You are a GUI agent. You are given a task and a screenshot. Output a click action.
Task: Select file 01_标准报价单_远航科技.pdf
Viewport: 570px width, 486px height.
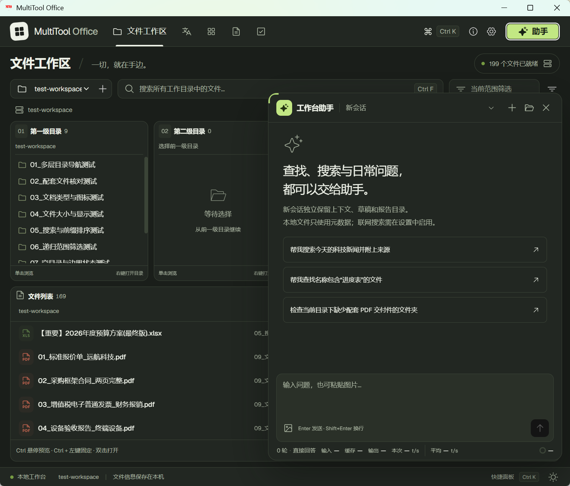click(x=139, y=357)
